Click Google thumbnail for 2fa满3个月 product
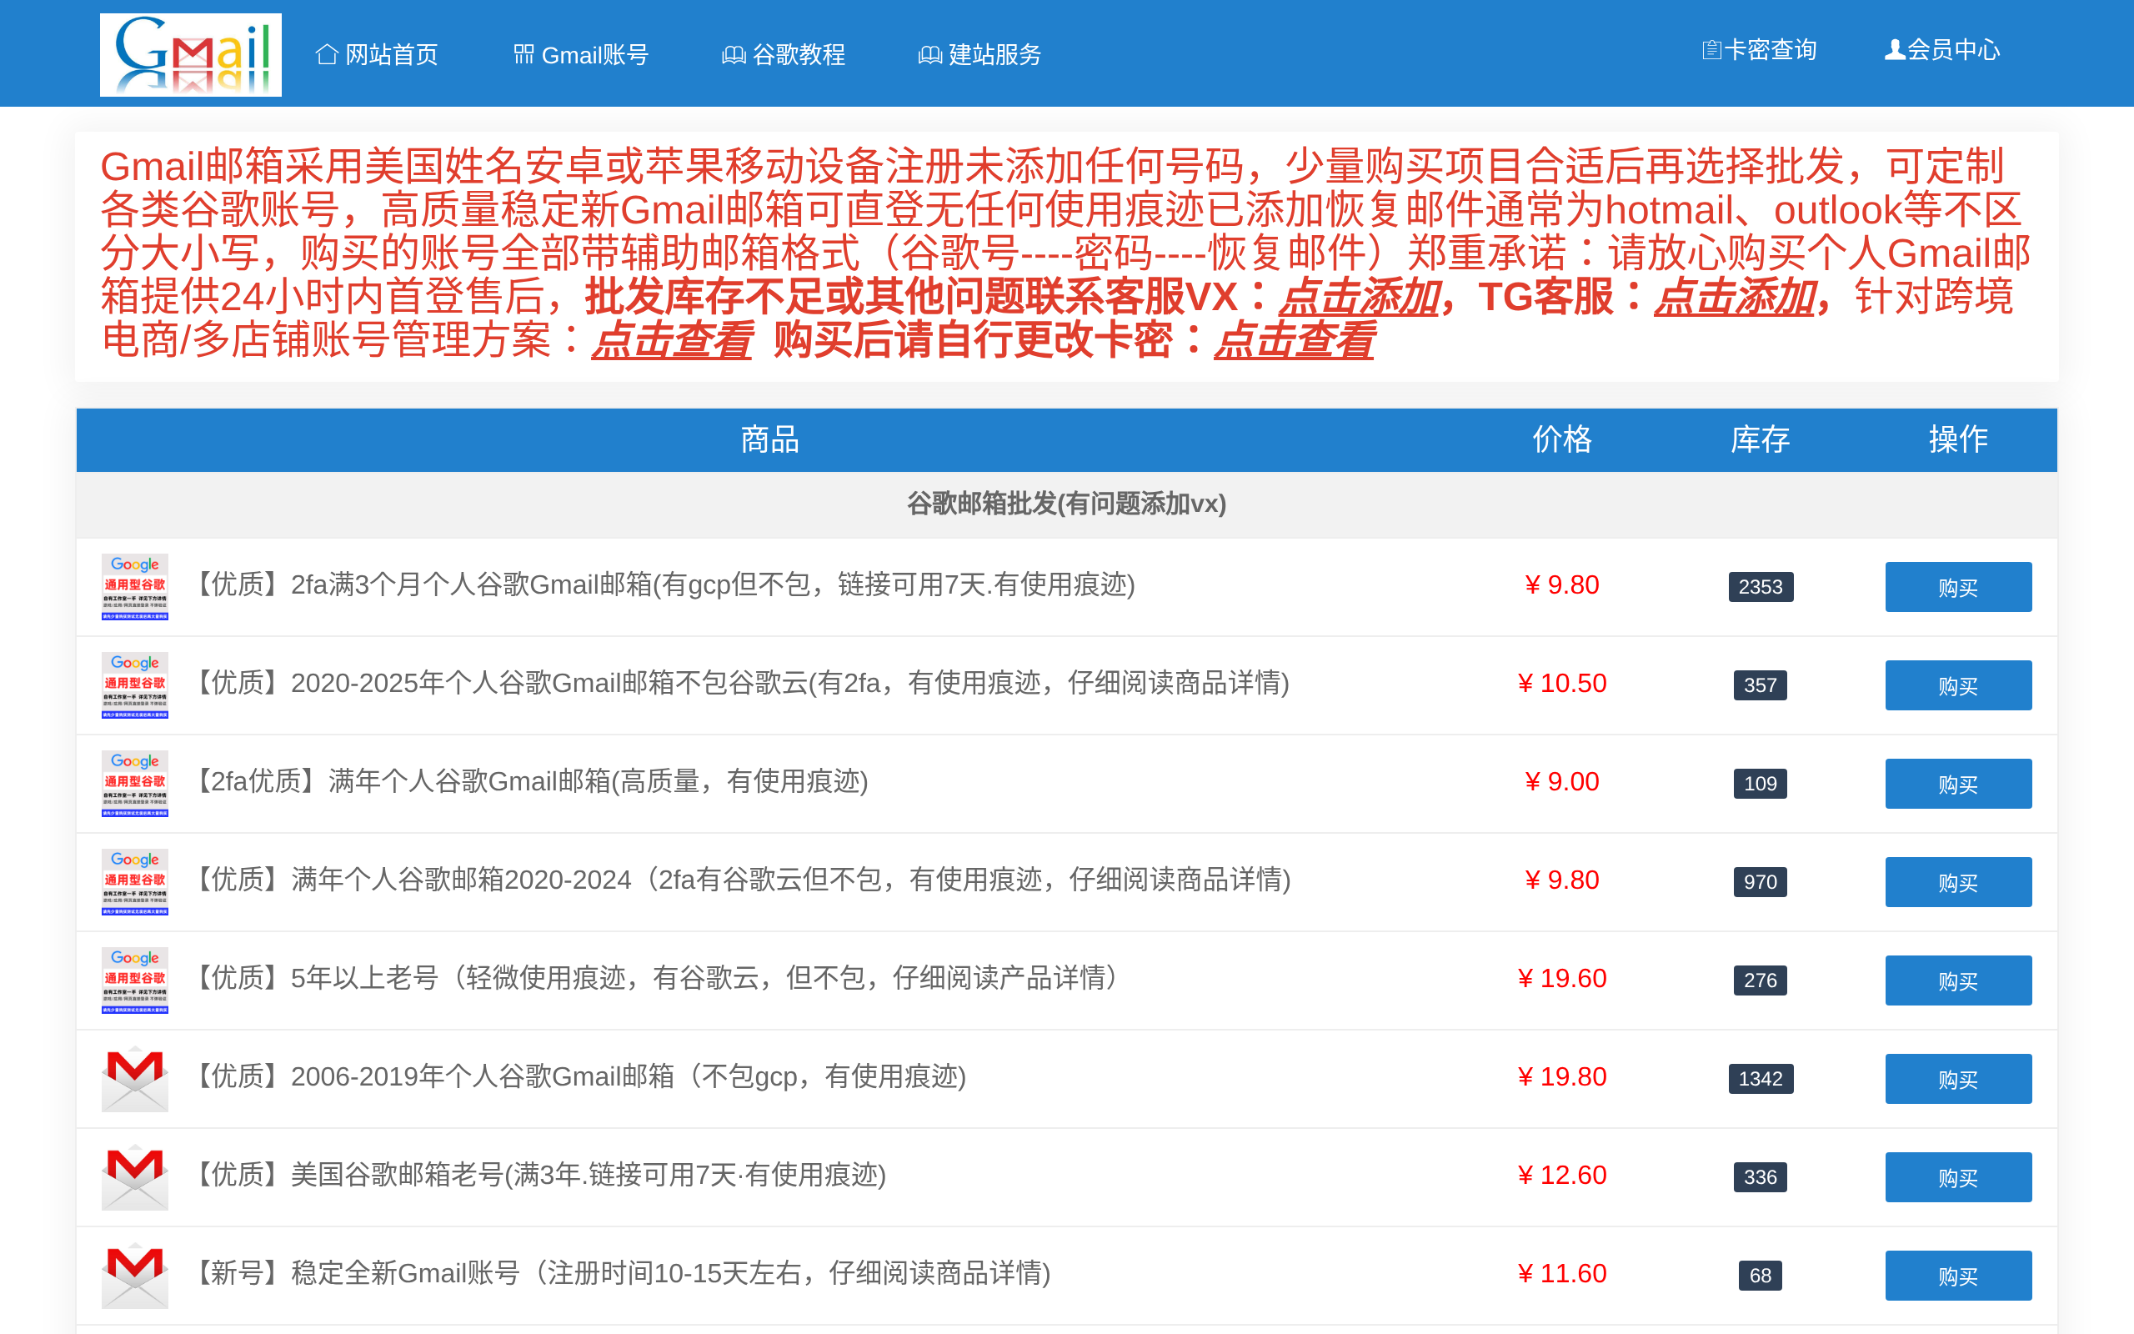This screenshot has width=2134, height=1334. click(x=135, y=587)
